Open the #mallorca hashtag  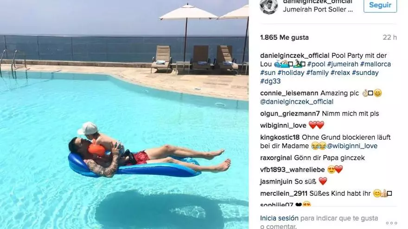coord(376,64)
